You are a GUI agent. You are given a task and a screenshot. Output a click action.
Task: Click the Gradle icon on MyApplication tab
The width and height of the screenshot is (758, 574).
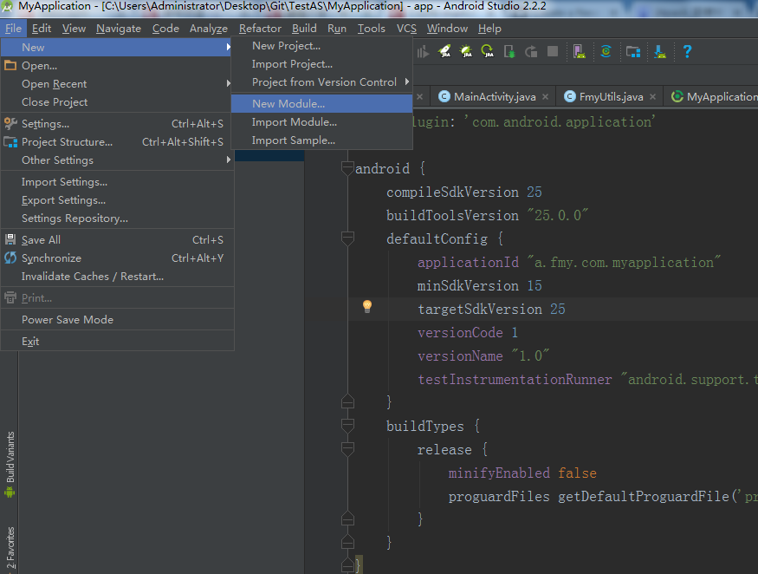click(x=677, y=96)
